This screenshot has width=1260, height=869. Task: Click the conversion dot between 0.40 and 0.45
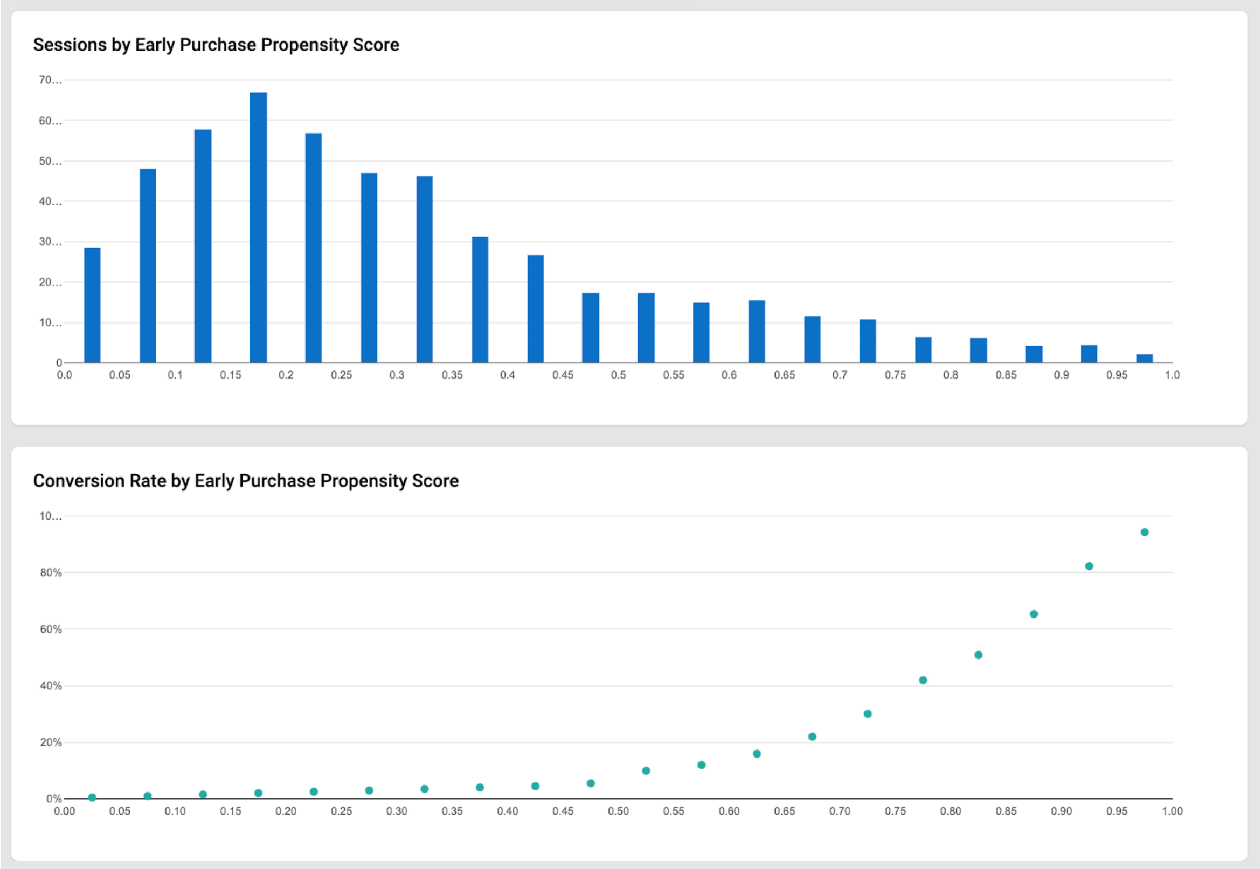(x=535, y=786)
